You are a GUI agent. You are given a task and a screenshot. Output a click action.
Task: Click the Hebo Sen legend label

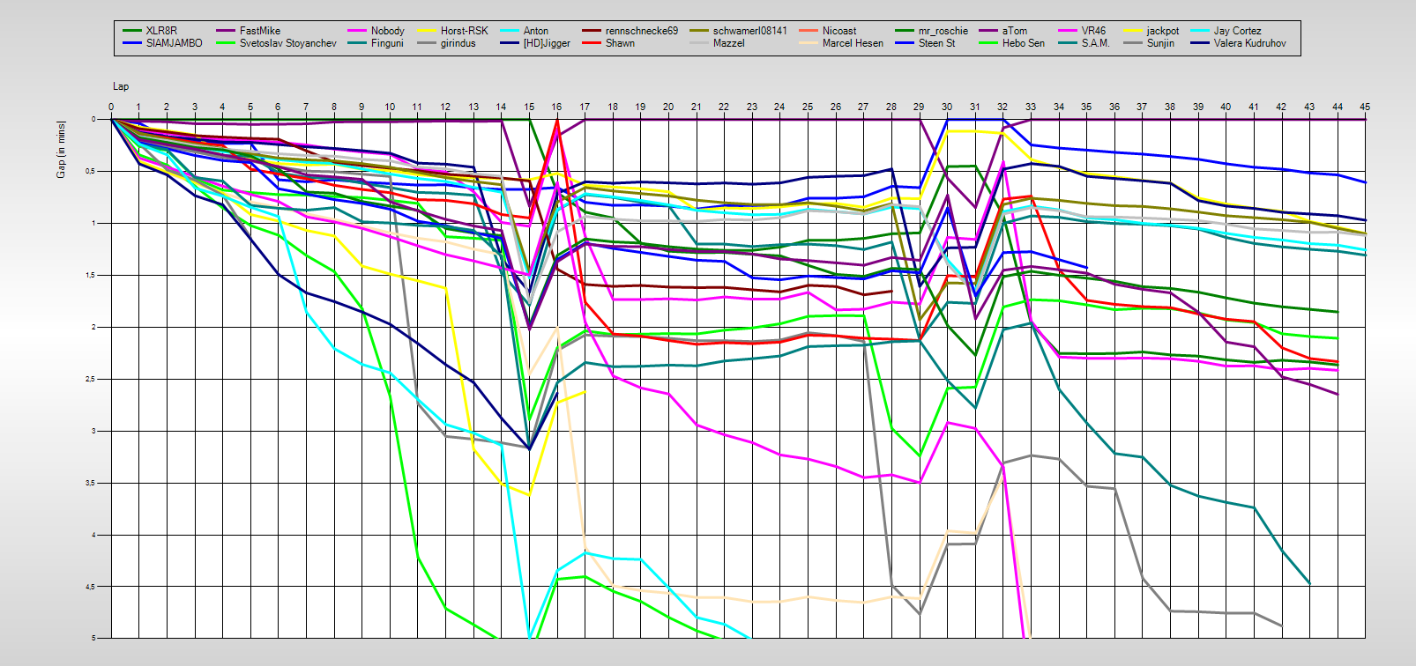[1023, 43]
